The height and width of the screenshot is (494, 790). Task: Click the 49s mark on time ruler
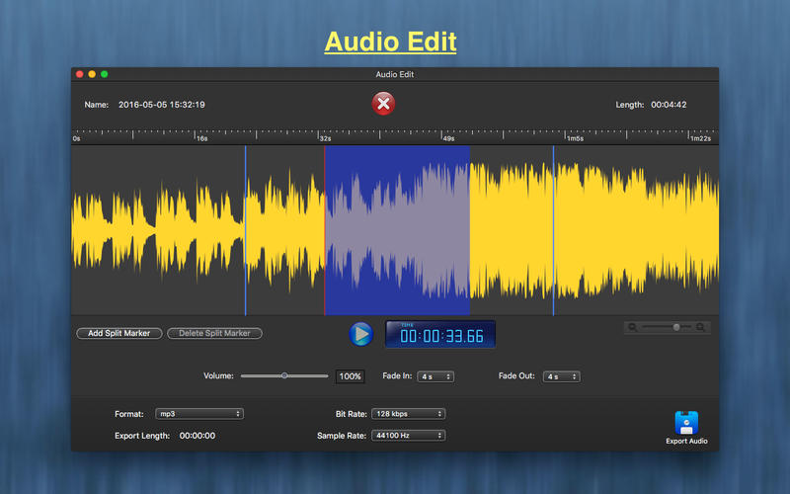(448, 138)
